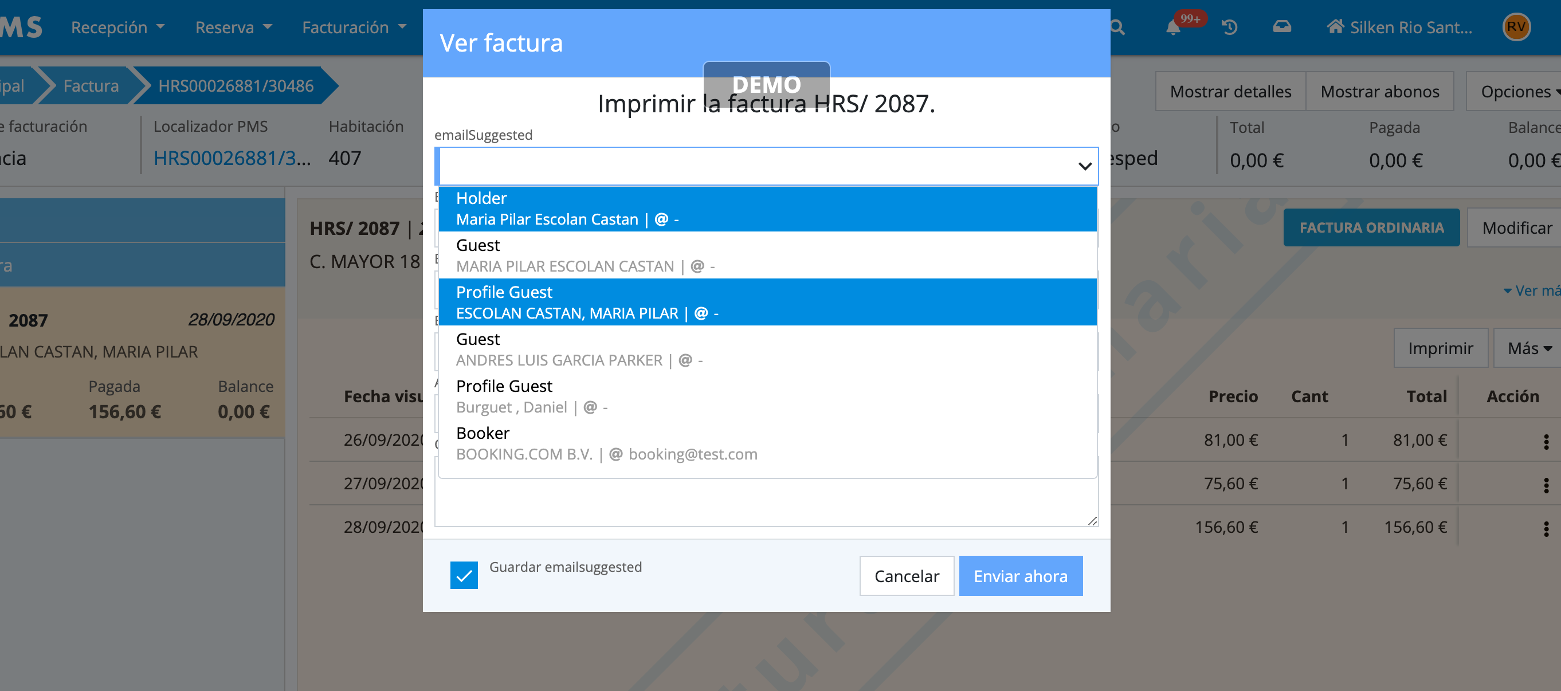1561x691 pixels.
Task: Open the history clock icon
Action: coord(1229,28)
